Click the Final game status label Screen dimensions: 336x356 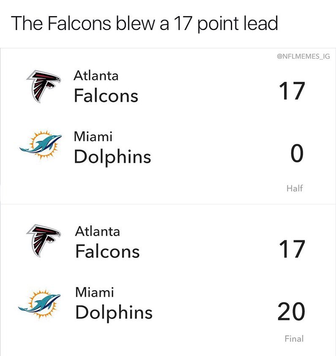294,339
